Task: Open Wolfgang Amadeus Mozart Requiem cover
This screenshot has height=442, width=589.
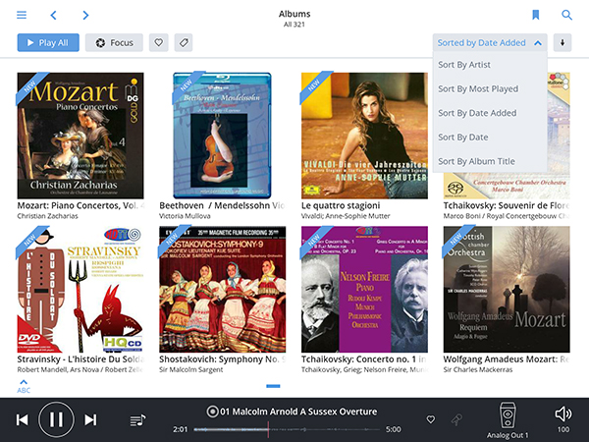Action: click(507, 290)
